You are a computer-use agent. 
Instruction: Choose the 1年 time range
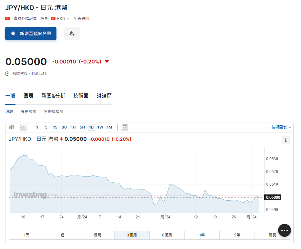(202, 235)
